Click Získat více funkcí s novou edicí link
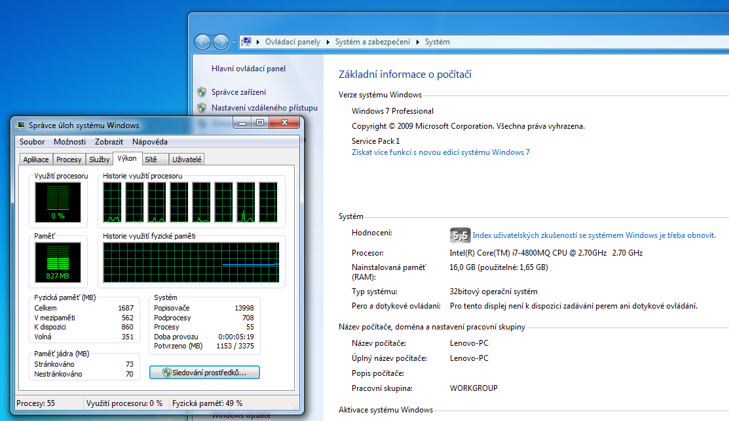 [440, 152]
